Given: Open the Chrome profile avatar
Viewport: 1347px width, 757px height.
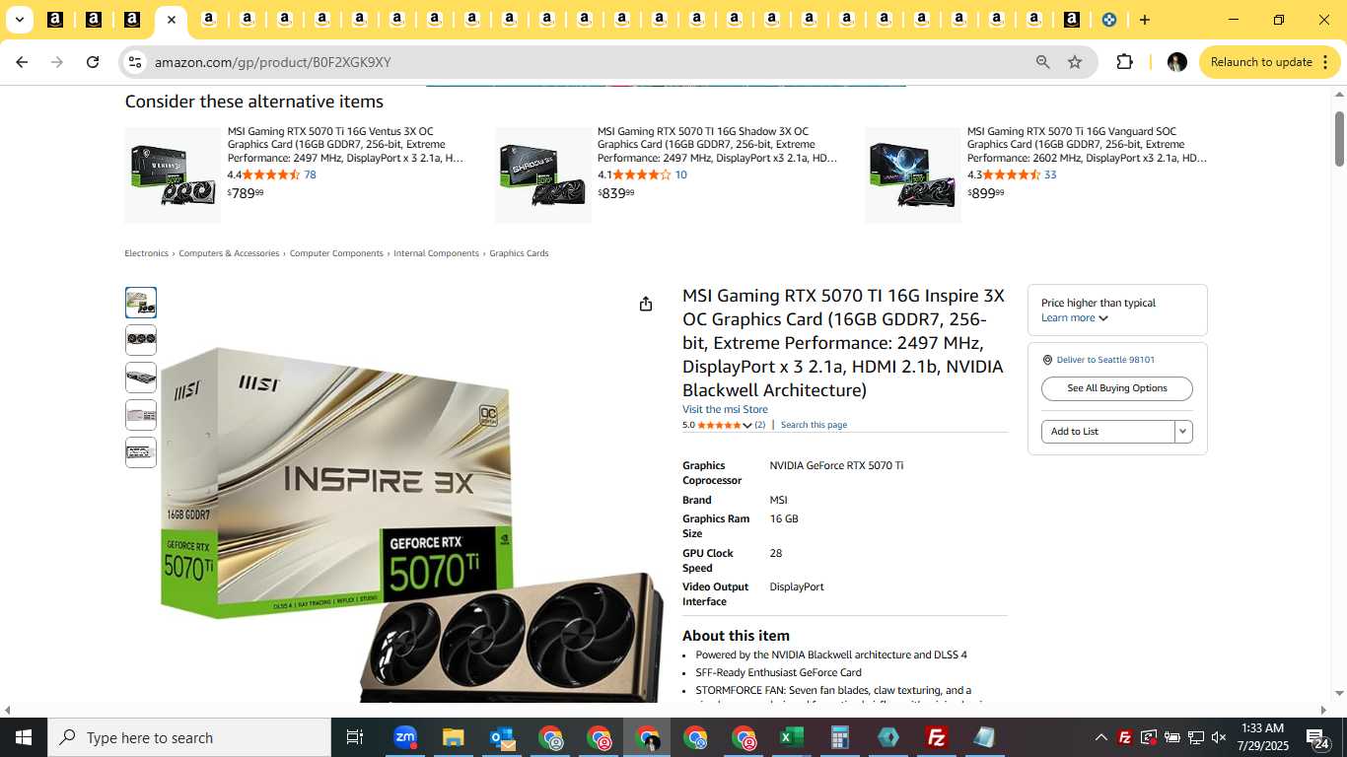Looking at the screenshot, I should coord(1176,62).
